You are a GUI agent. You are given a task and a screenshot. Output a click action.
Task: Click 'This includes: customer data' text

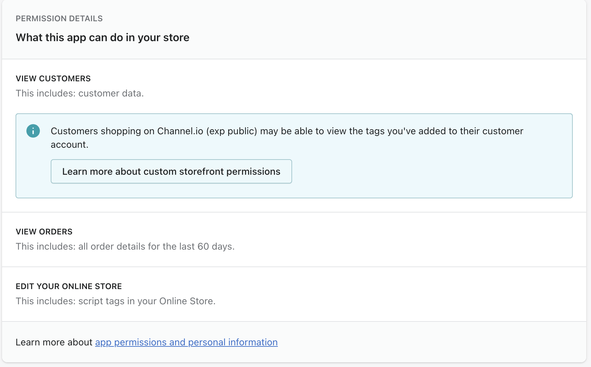point(80,93)
